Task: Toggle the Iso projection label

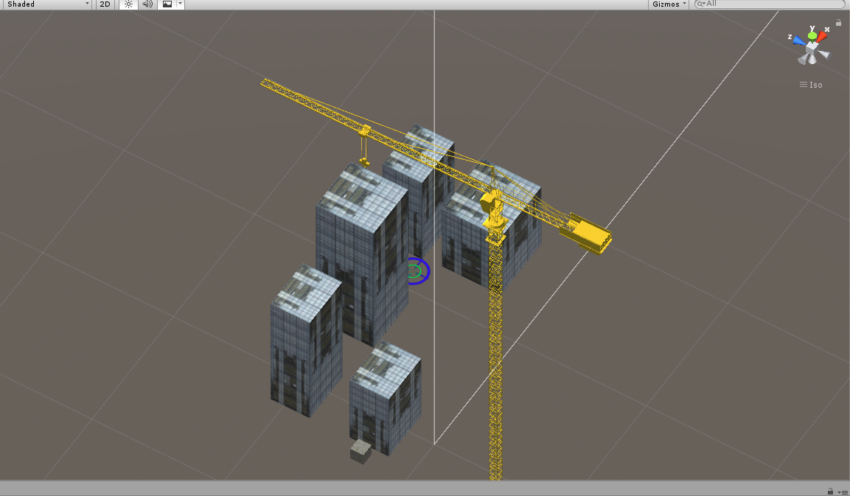Action: coord(811,85)
